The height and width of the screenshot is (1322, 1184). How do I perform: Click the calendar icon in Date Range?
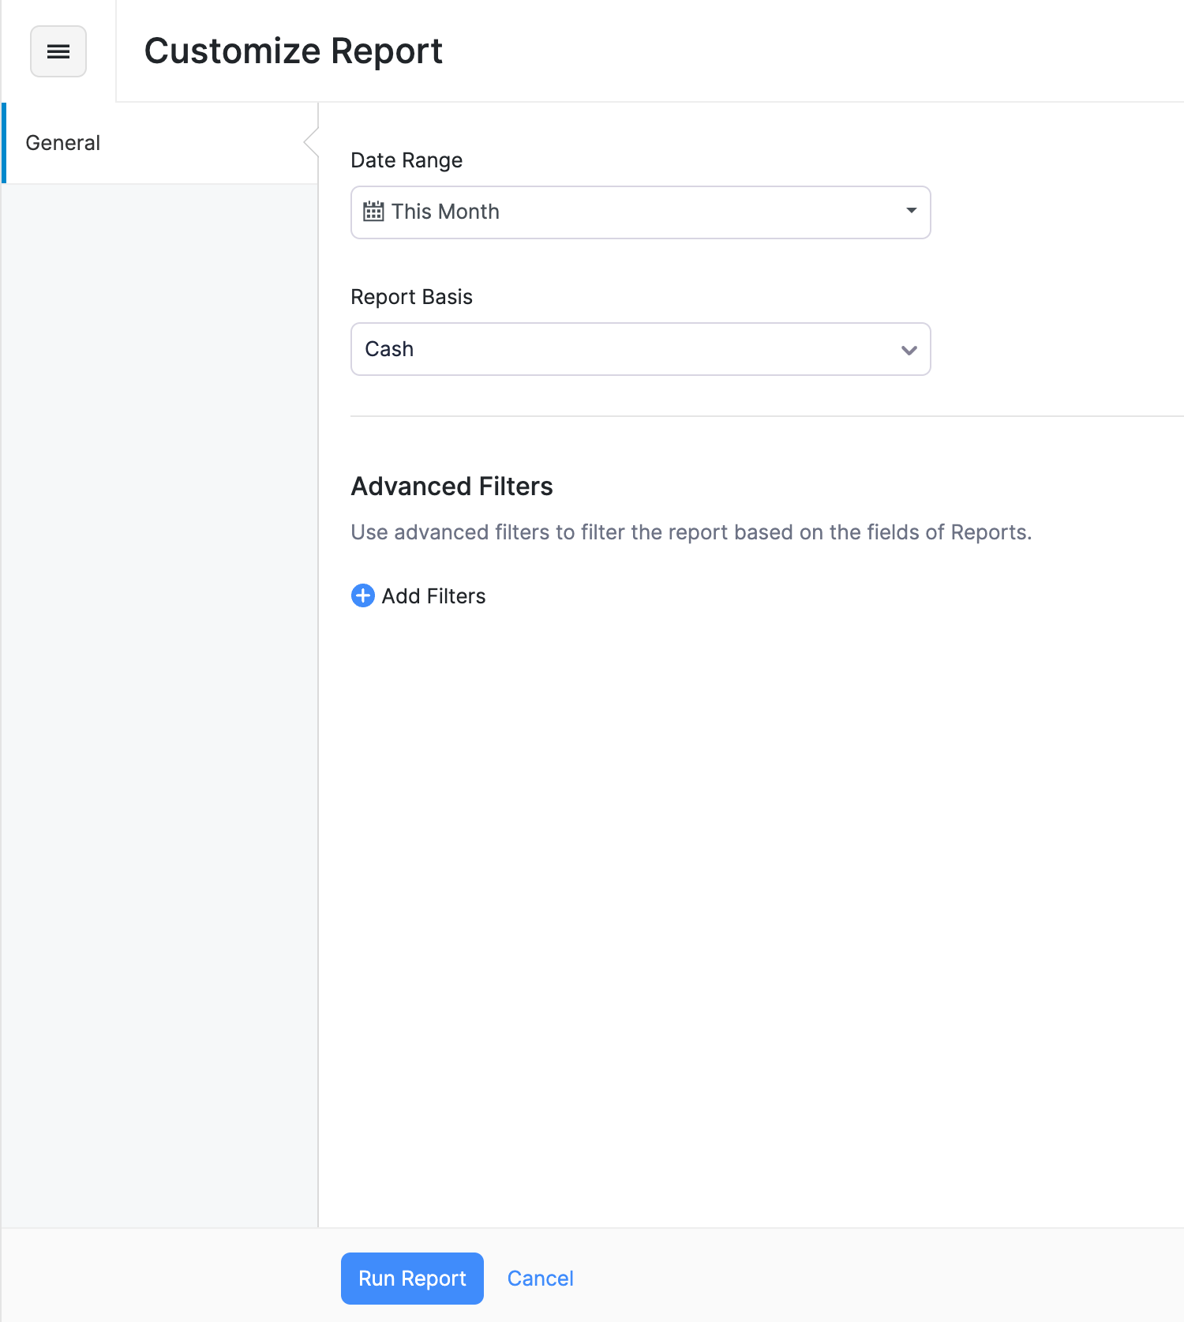(x=373, y=212)
